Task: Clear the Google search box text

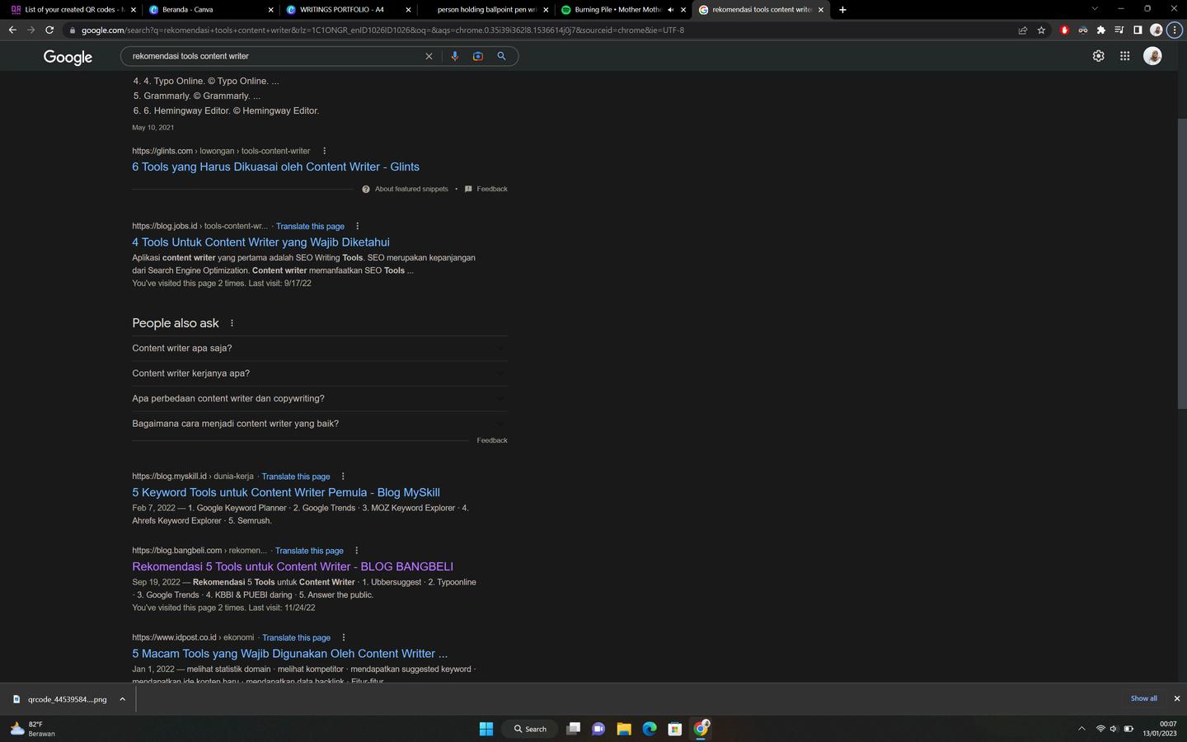Action: click(429, 56)
